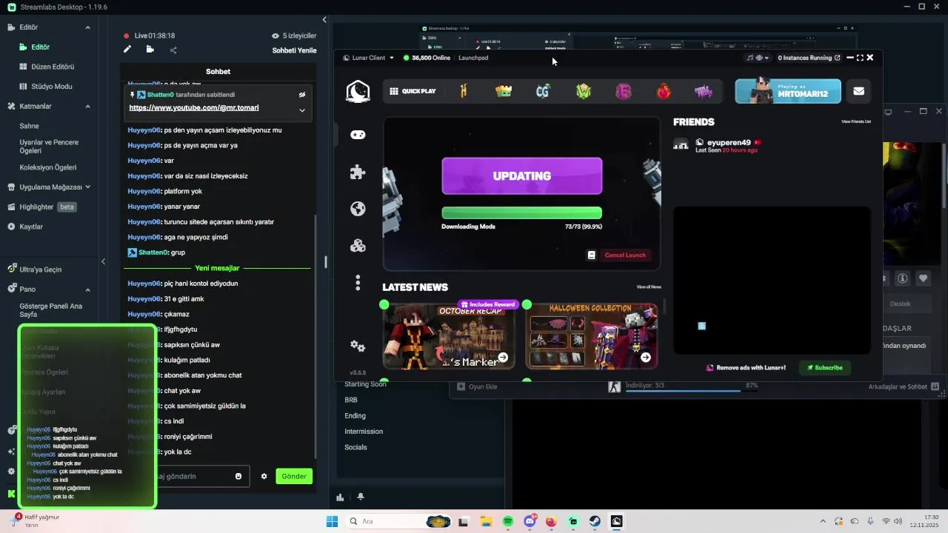Open the Lunar Client home logo

358,91
